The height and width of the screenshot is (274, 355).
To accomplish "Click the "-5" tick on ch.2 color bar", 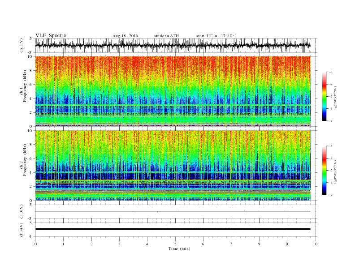I will click(330, 171).
